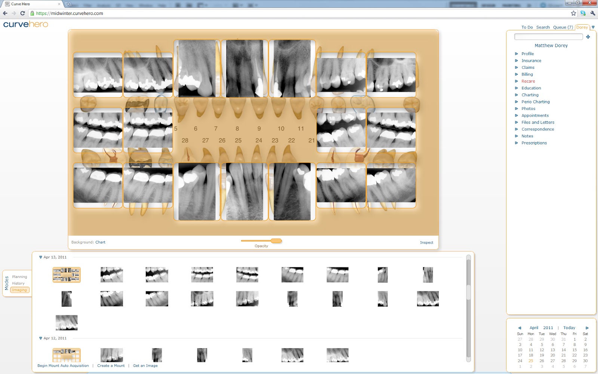Viewport: 598px width, 374px height.
Task: Click day 25 on the April calendar
Action: click(531, 361)
